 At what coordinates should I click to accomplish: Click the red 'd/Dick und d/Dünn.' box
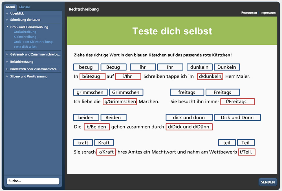(x=189, y=127)
